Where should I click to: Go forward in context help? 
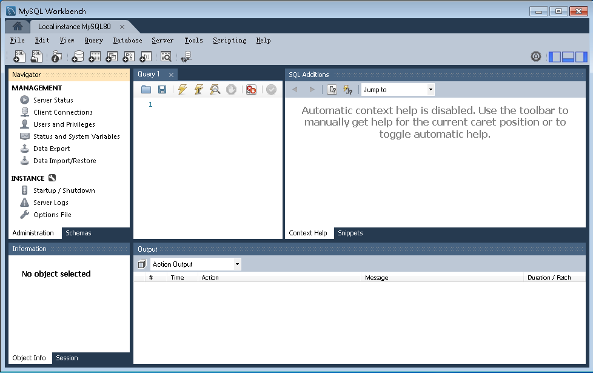point(312,90)
